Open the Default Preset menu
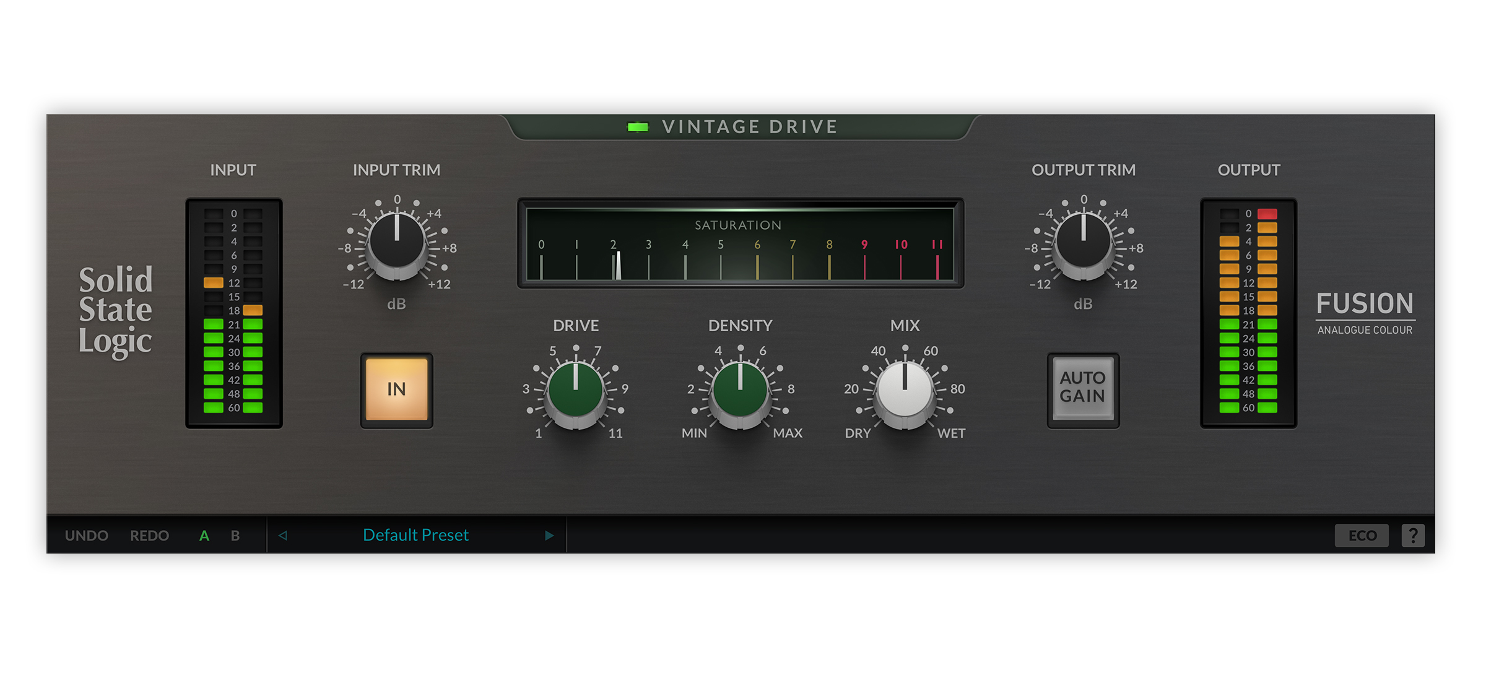The height and width of the screenshot is (696, 1486). 415,535
